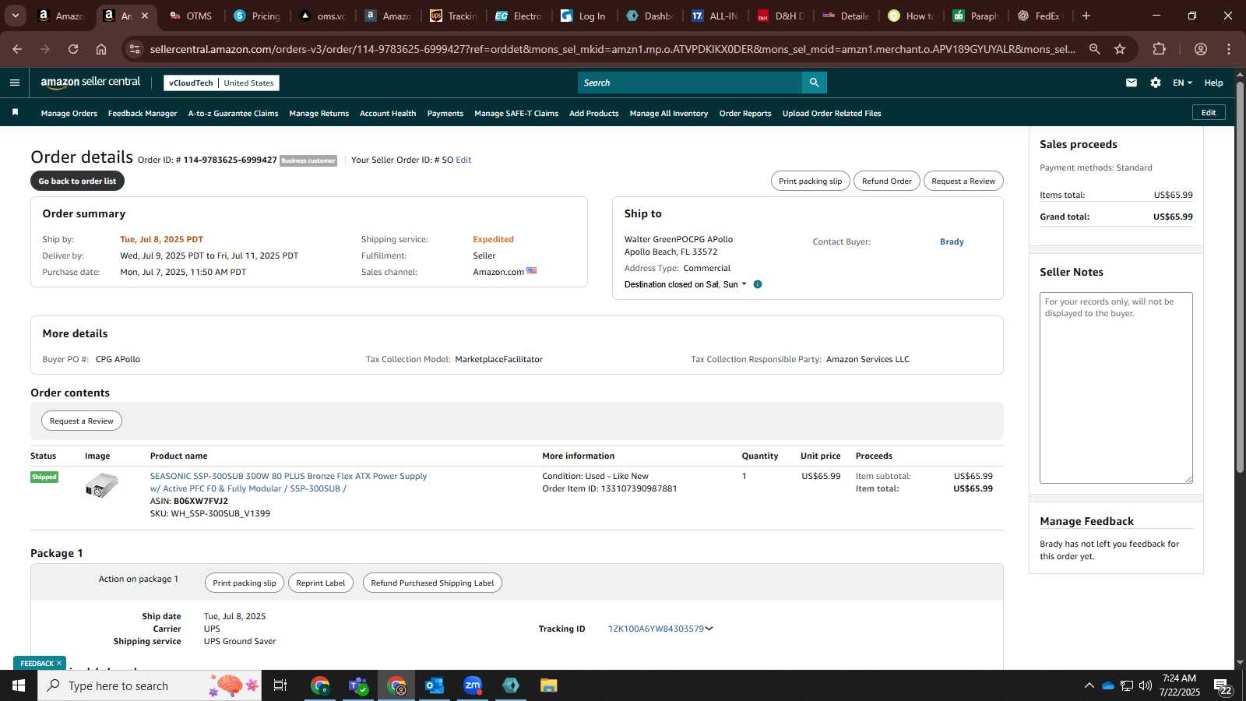Open Upload Order Related Files
The width and height of the screenshot is (1246, 701).
point(832,114)
